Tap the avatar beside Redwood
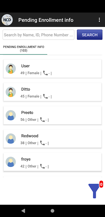Screen dimensions: 105x217 pyautogui.click(x=11, y=139)
